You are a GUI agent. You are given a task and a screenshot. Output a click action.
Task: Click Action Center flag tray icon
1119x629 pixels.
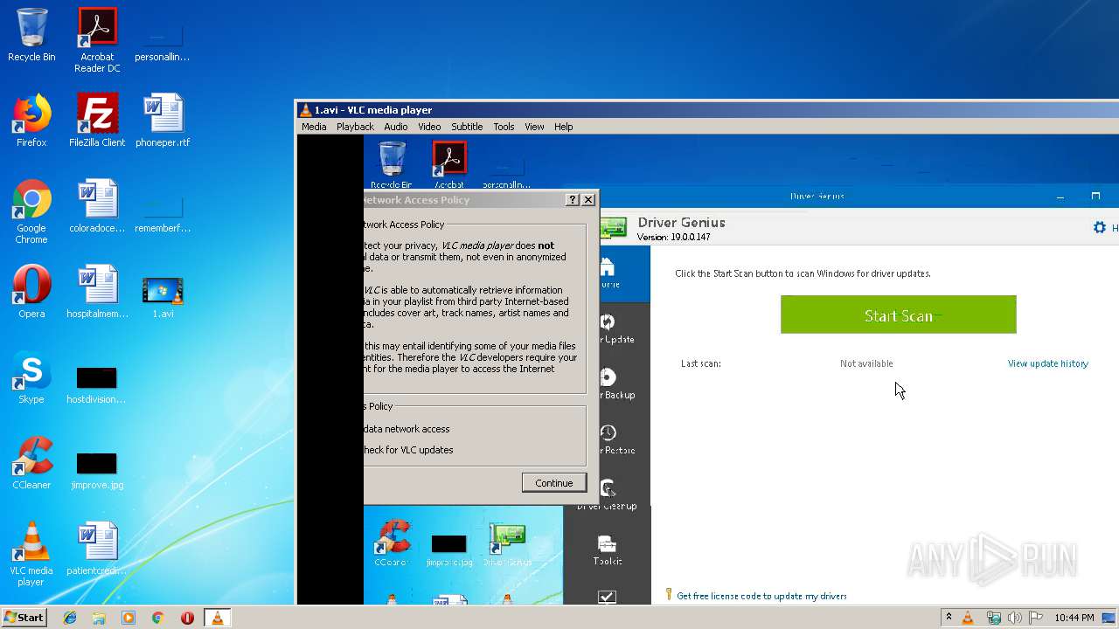coord(1034,618)
